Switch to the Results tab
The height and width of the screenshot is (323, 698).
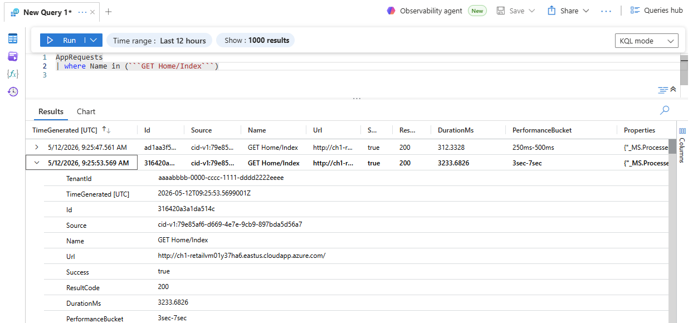point(51,111)
